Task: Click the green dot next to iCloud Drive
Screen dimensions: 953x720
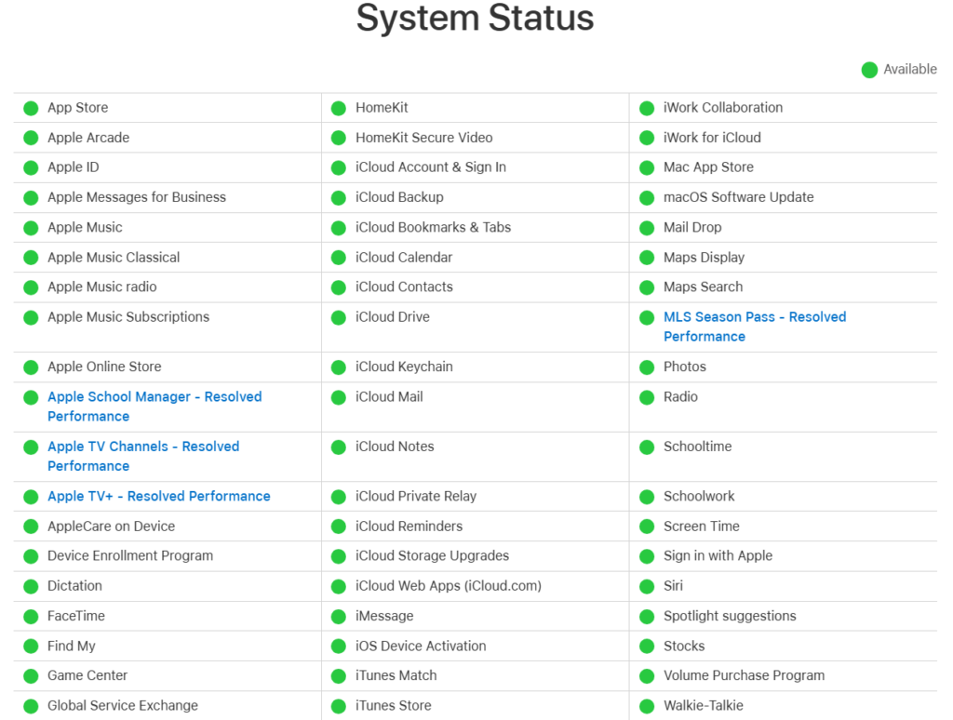Action: [339, 317]
